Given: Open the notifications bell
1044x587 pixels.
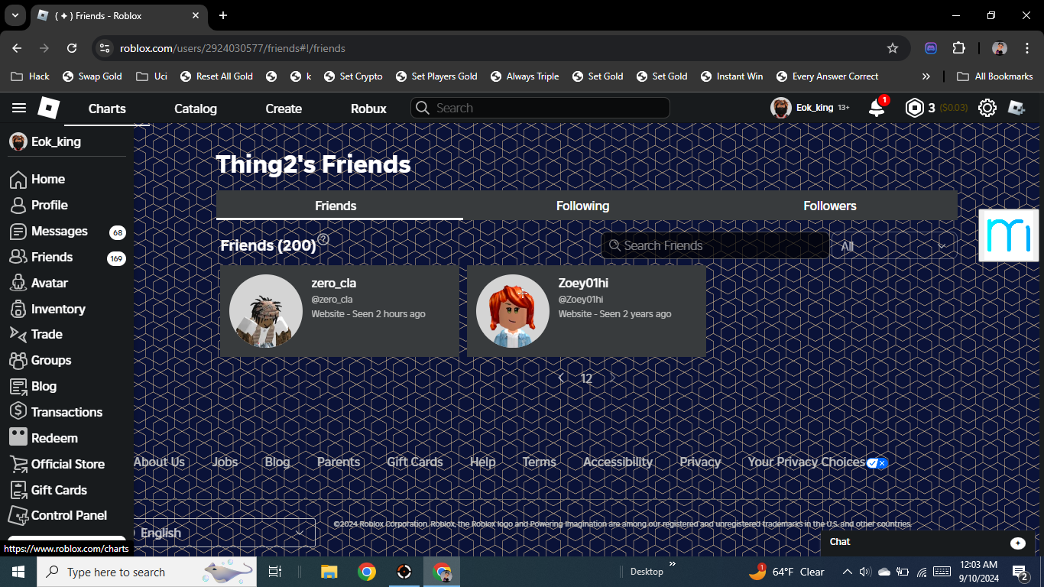Looking at the screenshot, I should [x=877, y=108].
